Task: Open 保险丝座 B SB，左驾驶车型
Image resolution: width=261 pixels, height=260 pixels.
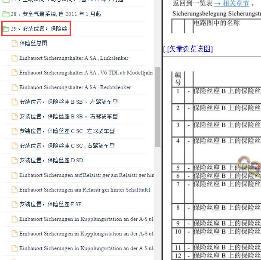Action: tap(68, 102)
